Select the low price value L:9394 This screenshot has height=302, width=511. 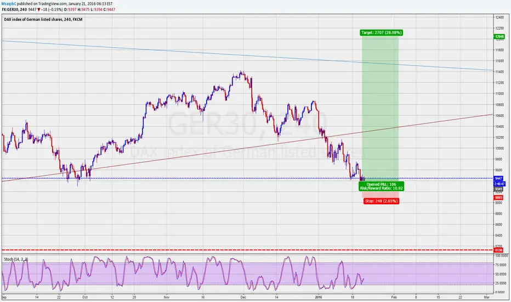(96, 9)
